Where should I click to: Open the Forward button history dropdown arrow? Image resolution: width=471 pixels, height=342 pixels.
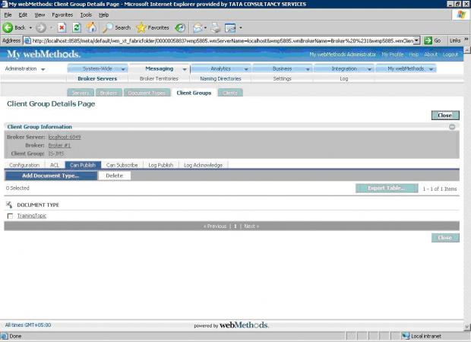tap(51, 27)
